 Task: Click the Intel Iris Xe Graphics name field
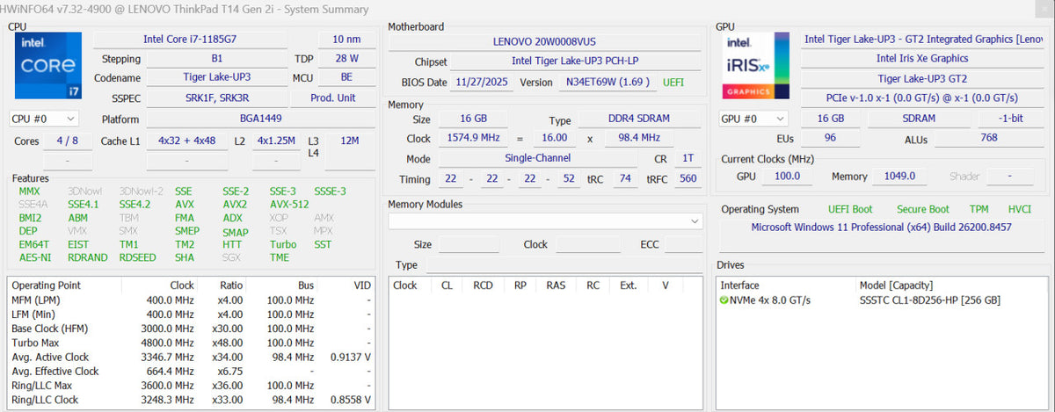[921, 59]
